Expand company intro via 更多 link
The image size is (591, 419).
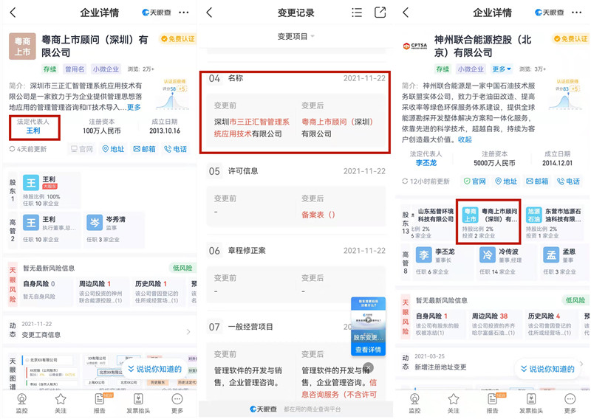134,107
